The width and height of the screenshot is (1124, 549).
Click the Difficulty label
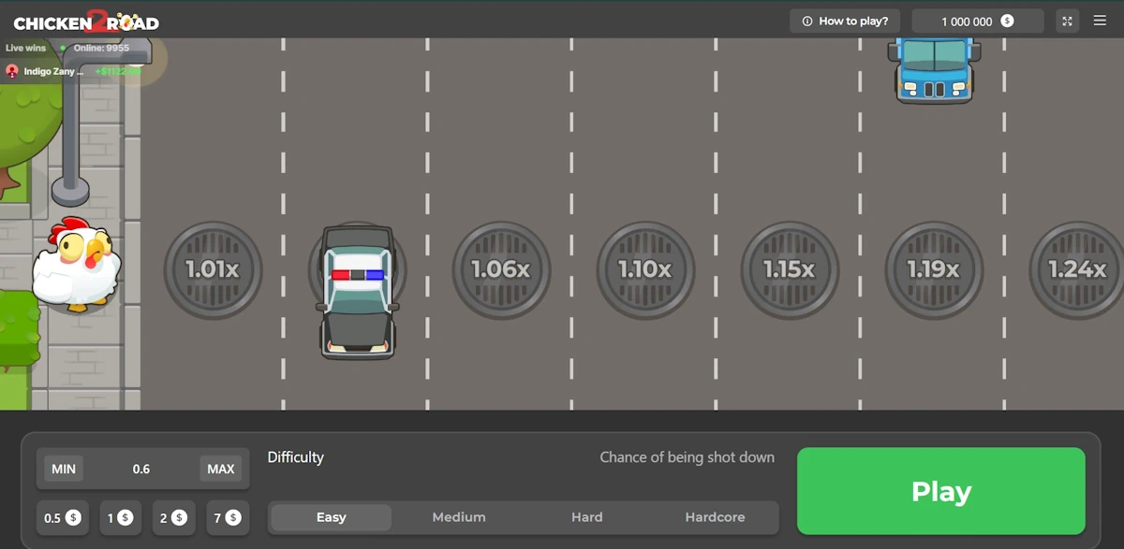point(296,457)
